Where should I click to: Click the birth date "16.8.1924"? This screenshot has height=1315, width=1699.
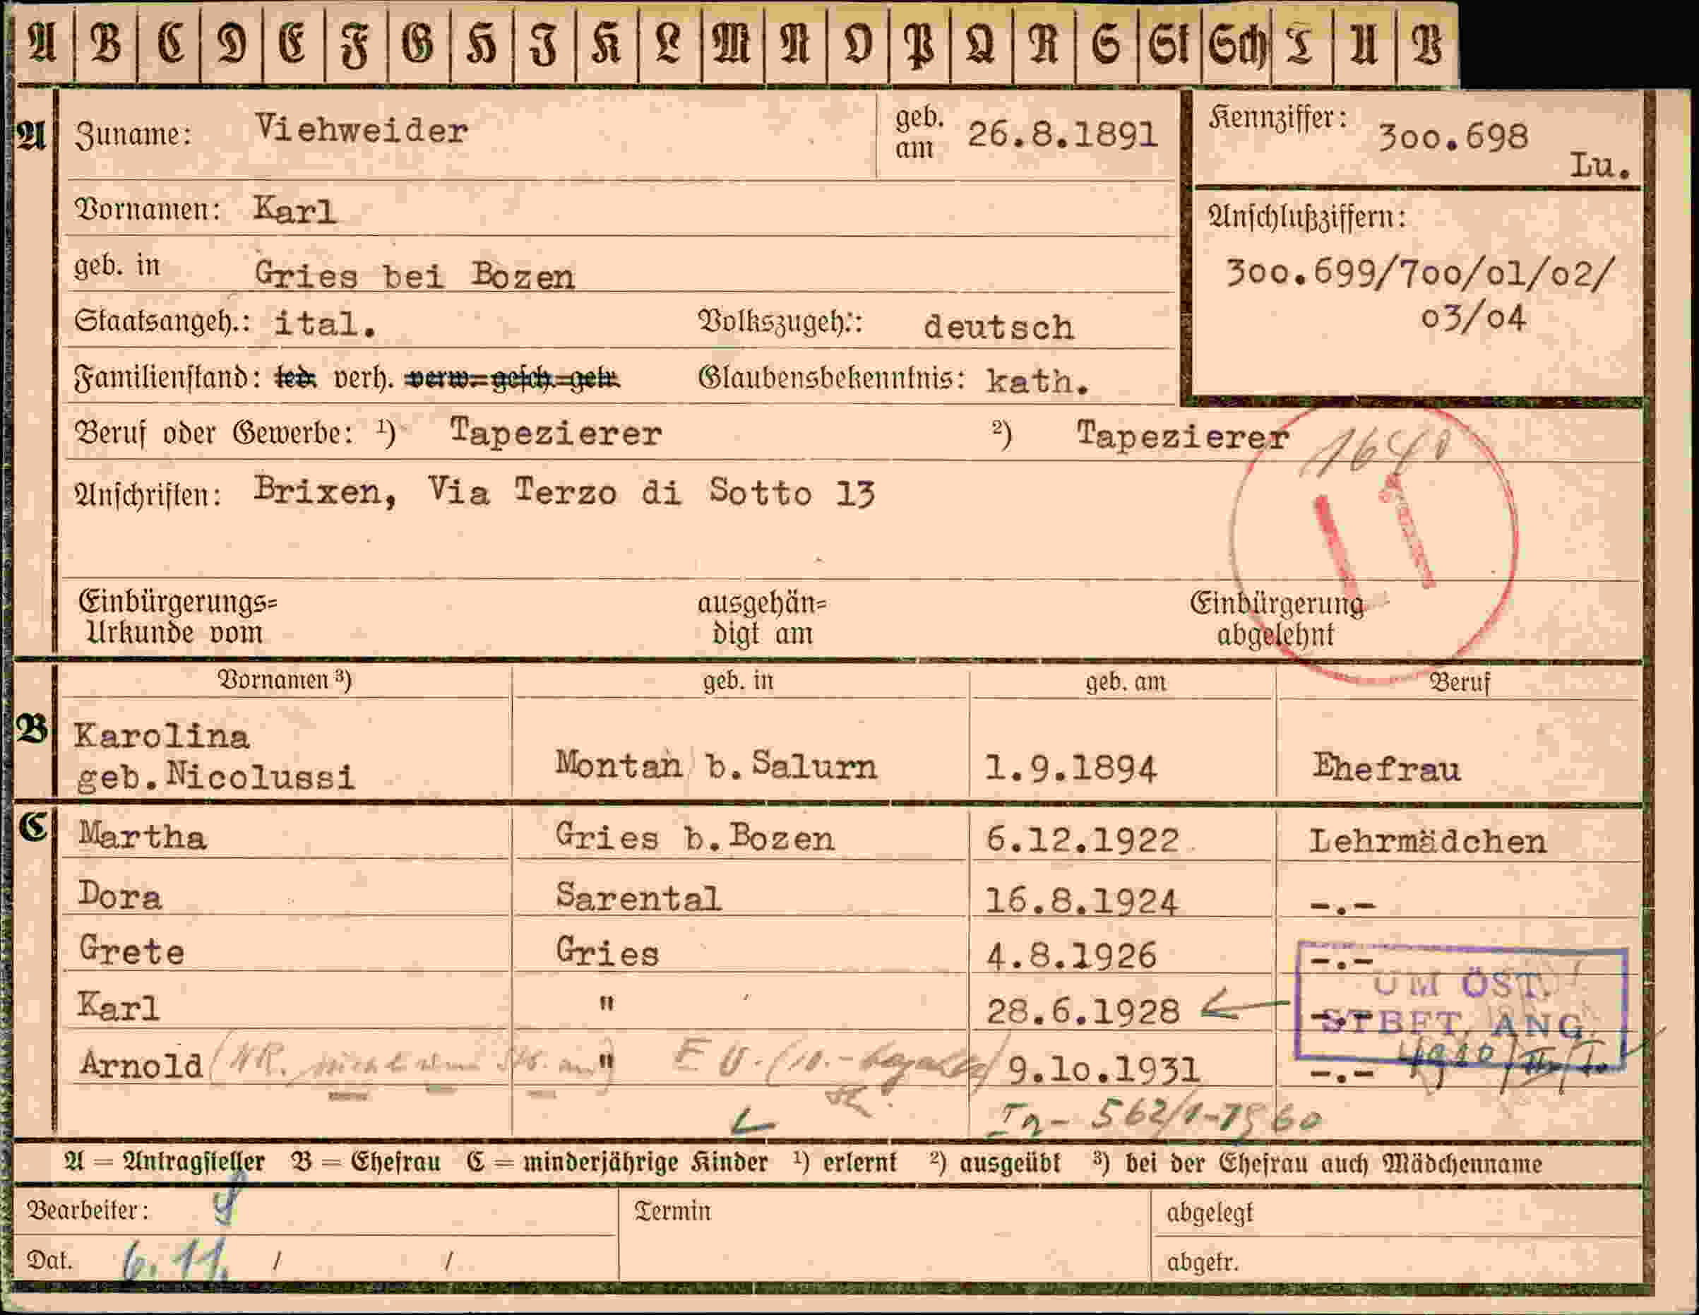[1082, 901]
